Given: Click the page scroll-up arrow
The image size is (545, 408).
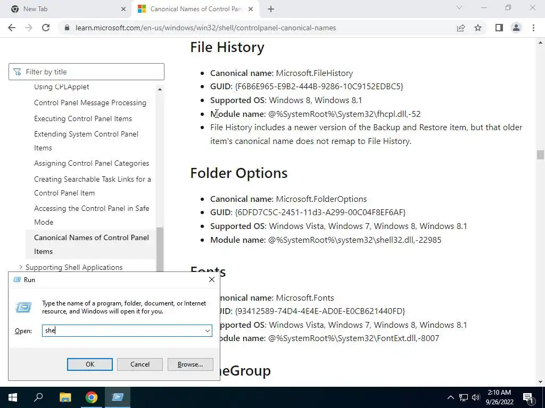Looking at the screenshot, I should click(x=540, y=42).
